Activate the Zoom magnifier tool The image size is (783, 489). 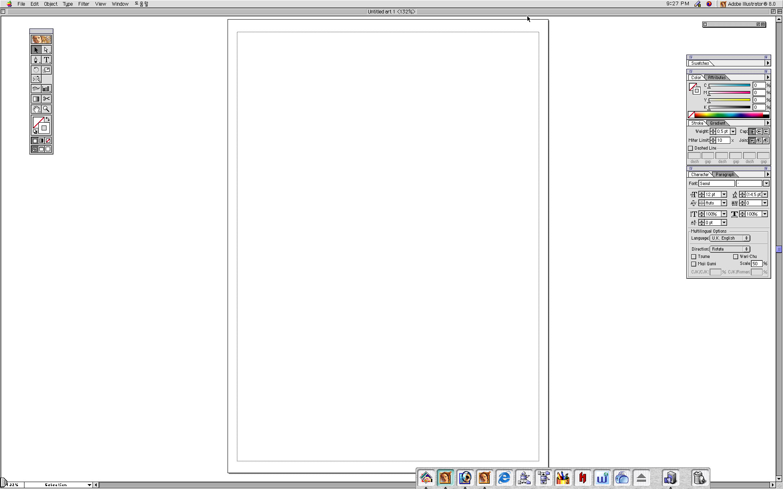[x=46, y=109]
